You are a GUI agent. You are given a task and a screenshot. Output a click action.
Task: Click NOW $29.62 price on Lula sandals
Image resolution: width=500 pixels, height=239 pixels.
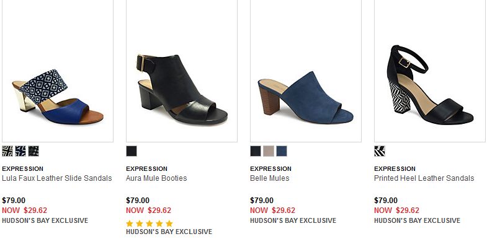[x=25, y=211]
